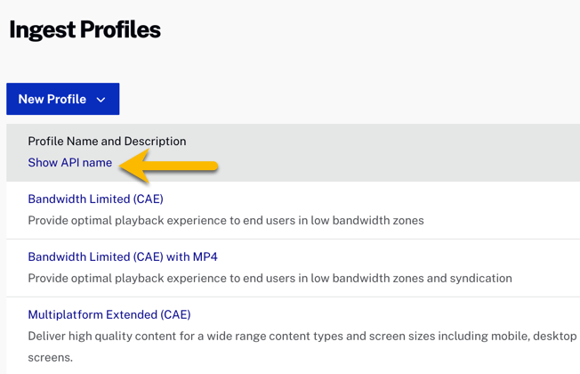
Task: Click the description mentioning syndication
Action: tap(270, 278)
